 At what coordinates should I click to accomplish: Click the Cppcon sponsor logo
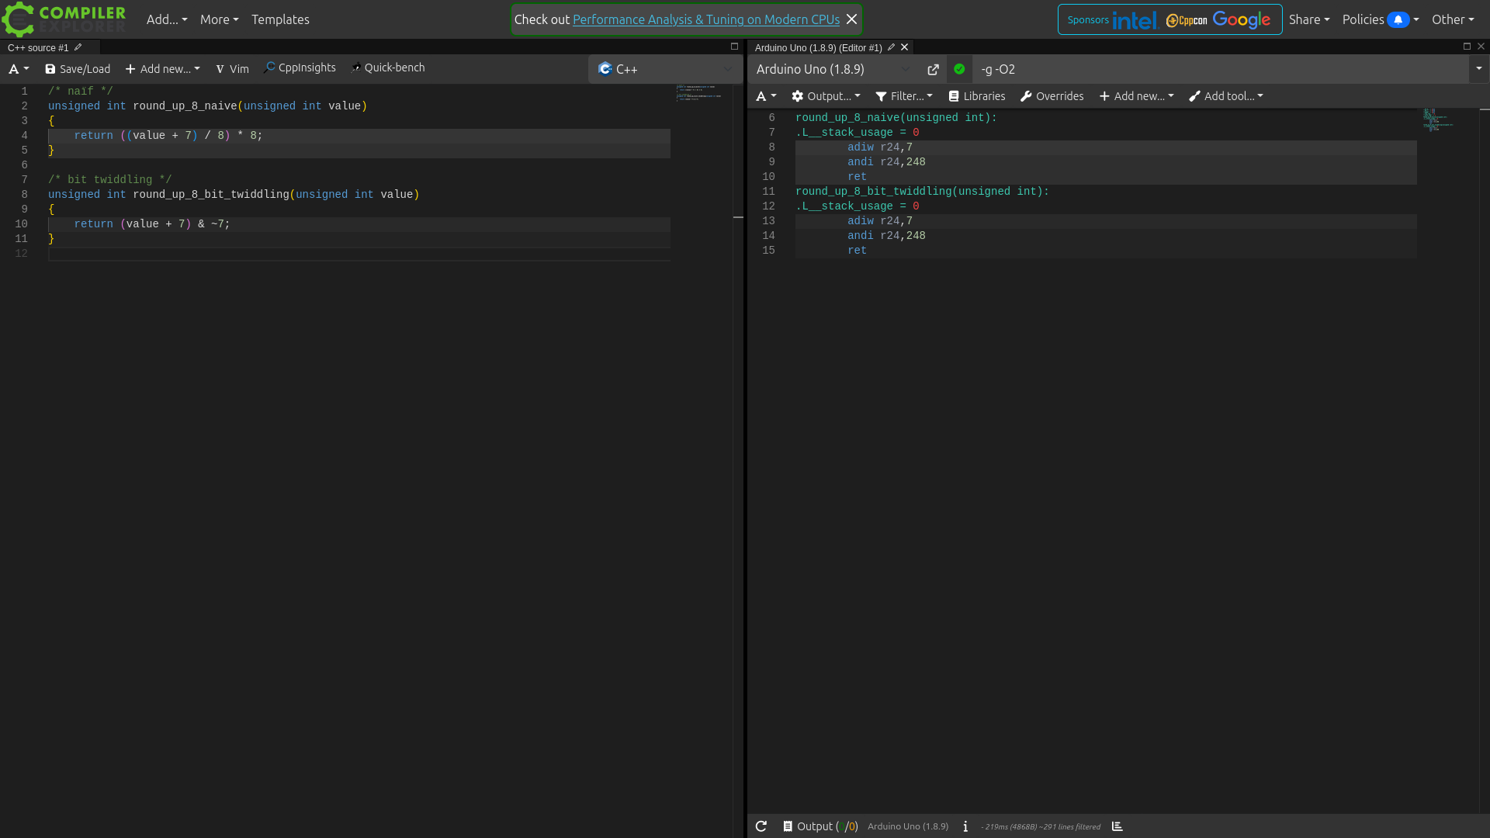[1187, 20]
